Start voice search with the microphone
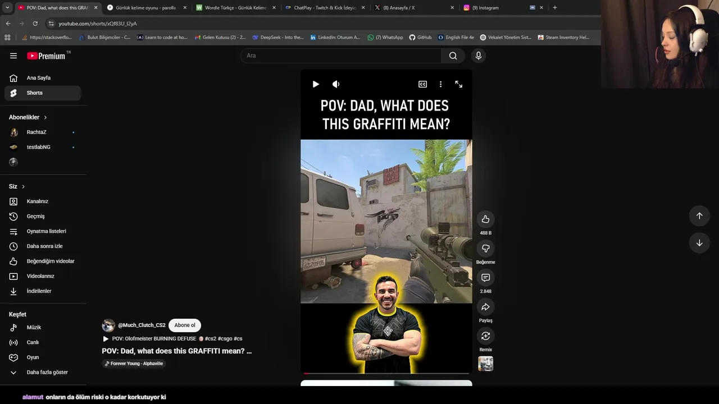 479,56
